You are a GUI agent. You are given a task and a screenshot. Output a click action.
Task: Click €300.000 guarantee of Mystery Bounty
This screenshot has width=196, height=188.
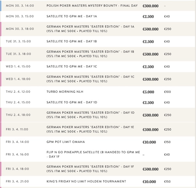150,6
